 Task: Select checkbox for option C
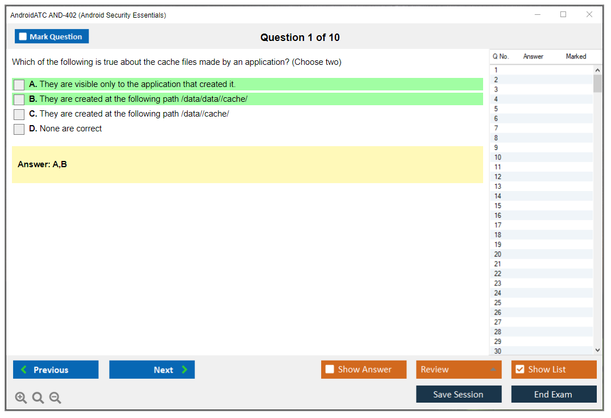coord(19,114)
